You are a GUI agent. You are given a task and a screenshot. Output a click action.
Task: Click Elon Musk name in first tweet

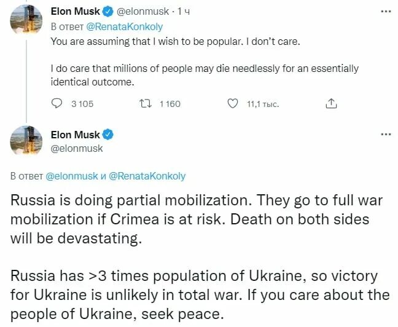(74, 12)
